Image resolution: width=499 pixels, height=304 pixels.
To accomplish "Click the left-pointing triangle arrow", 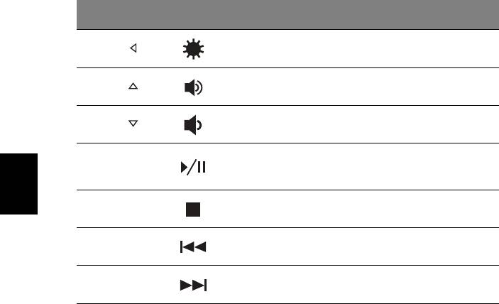I will (132, 49).
